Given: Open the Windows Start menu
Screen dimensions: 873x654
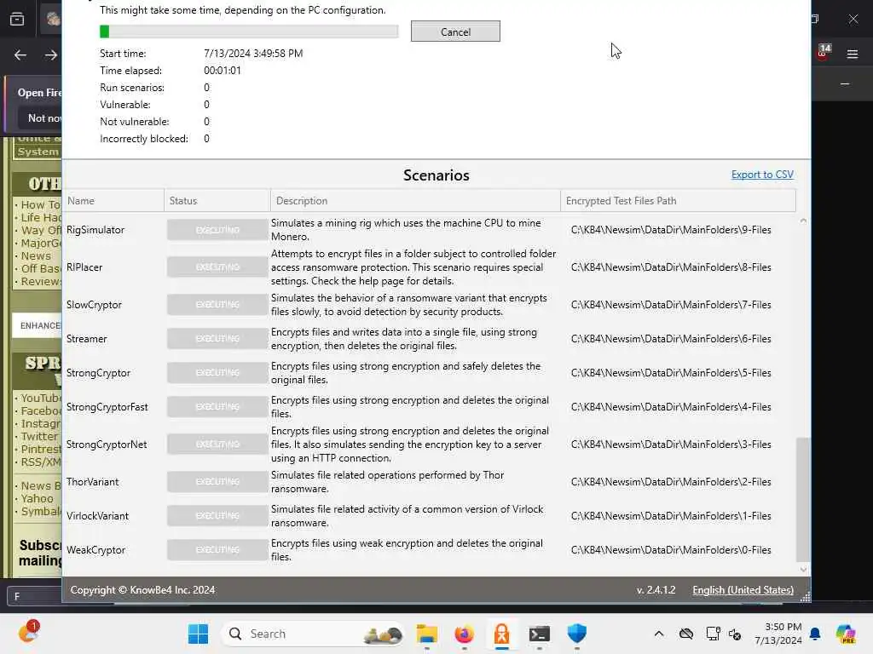Looking at the screenshot, I should (198, 634).
